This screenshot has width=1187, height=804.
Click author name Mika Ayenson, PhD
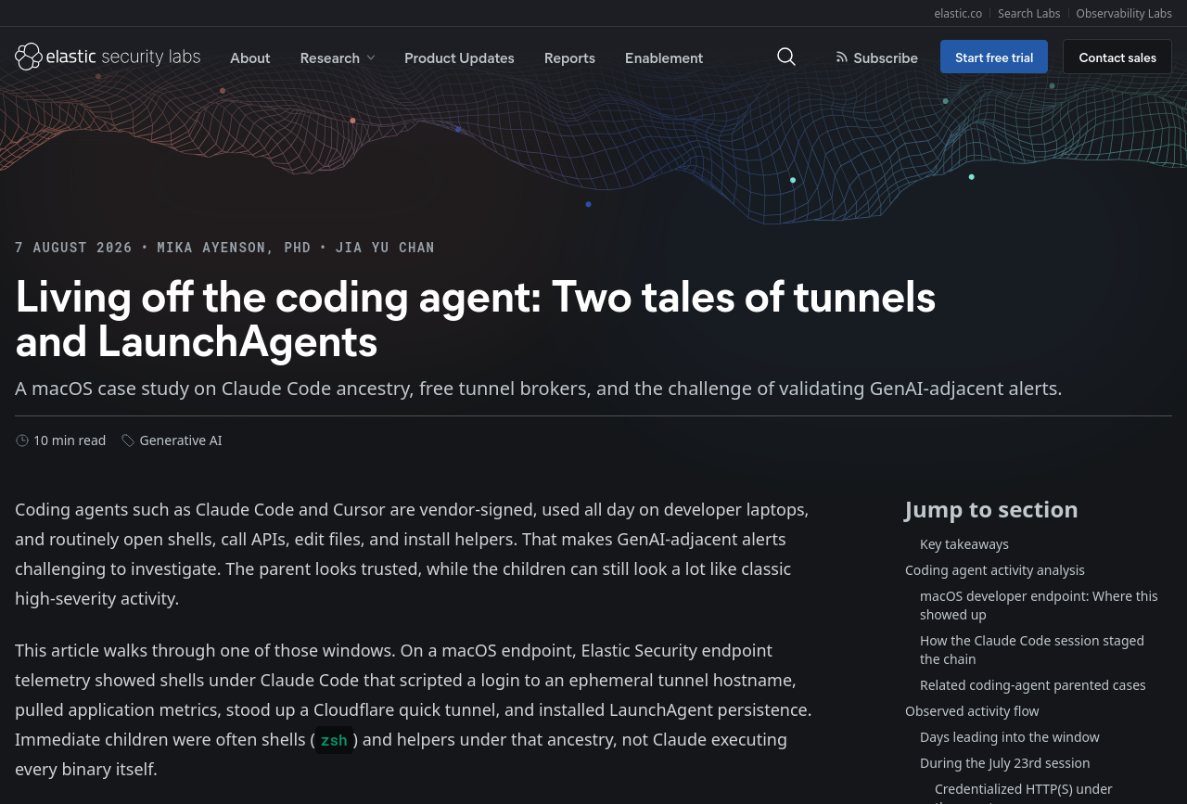pos(234,248)
